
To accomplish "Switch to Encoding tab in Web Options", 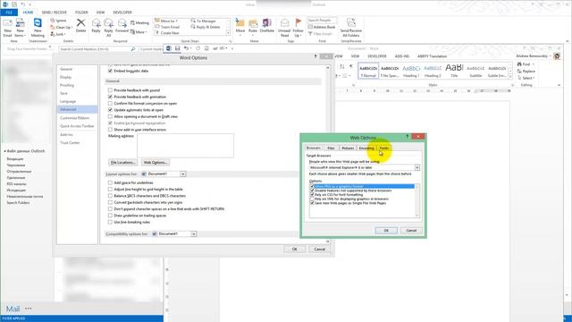I will pyautogui.click(x=366, y=148).
